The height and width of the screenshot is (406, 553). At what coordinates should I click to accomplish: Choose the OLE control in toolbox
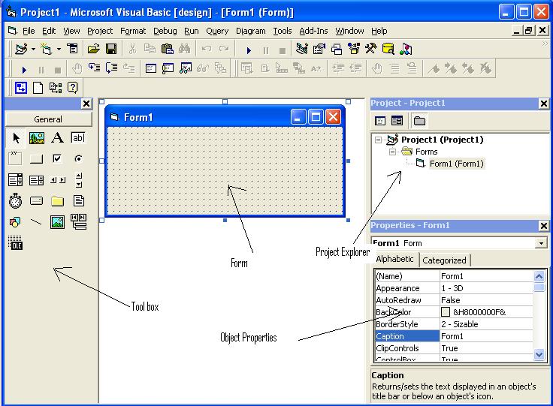(15, 243)
